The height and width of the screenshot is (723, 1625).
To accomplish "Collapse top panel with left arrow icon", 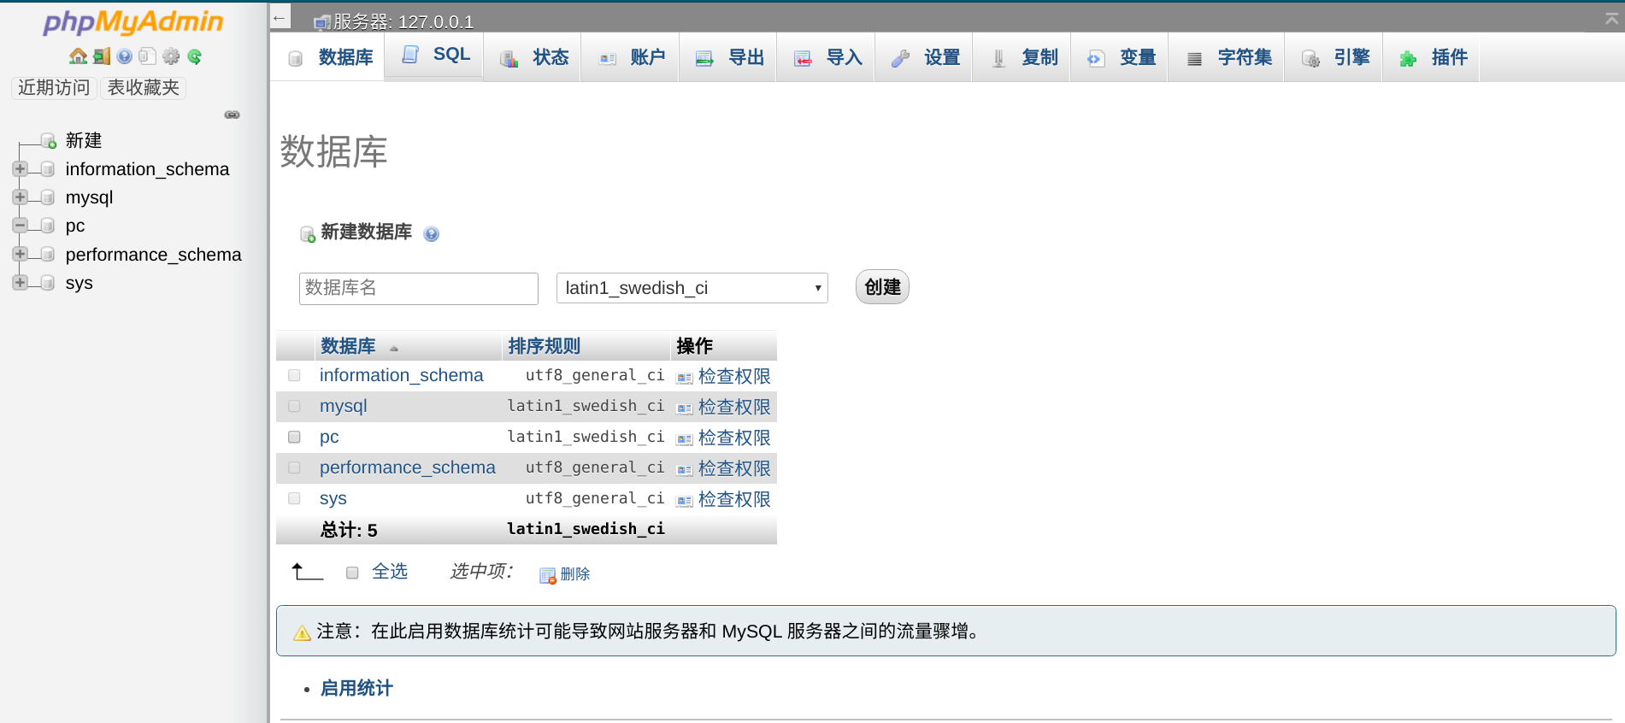I will point(280,17).
